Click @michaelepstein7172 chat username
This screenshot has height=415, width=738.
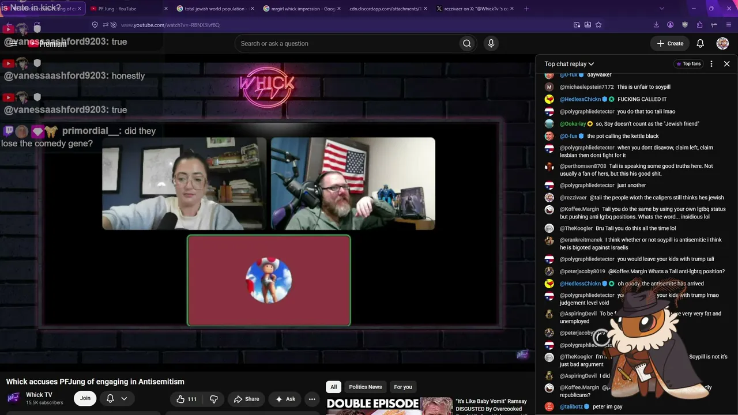(x=587, y=87)
